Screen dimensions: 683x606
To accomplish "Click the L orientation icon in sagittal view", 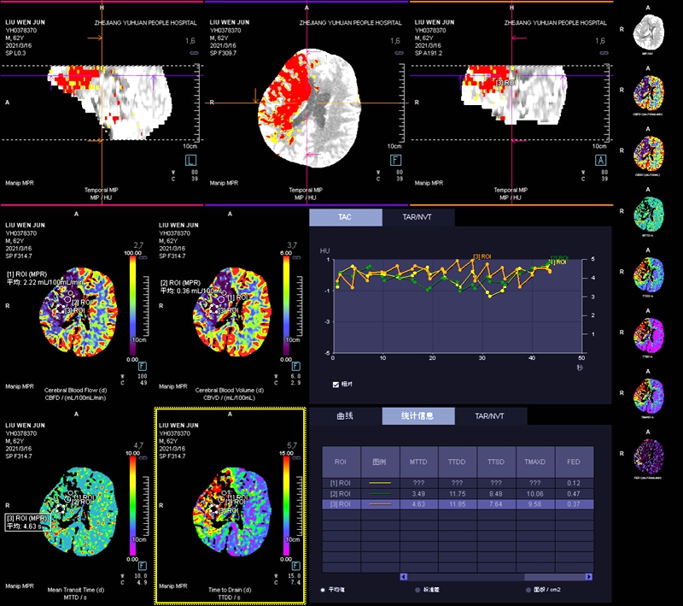I will coord(191,160).
